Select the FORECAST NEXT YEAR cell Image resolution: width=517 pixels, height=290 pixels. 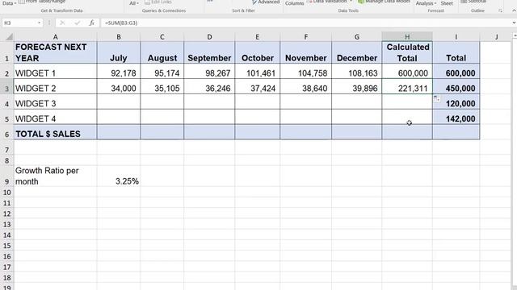[56, 52]
